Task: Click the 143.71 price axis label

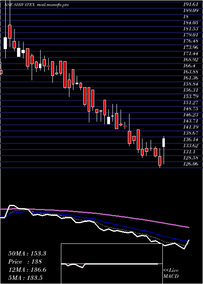Action: pyautogui.click(x=190, y=121)
